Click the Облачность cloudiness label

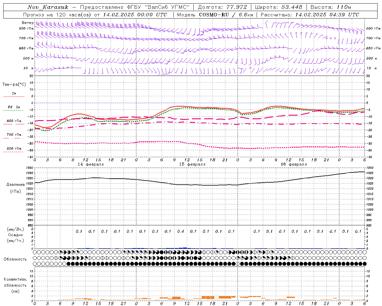[15, 259]
